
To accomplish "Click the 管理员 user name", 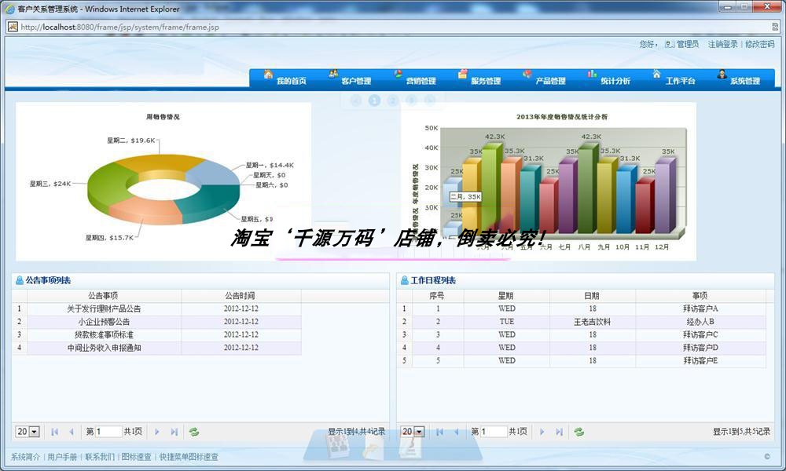I will coord(688,44).
